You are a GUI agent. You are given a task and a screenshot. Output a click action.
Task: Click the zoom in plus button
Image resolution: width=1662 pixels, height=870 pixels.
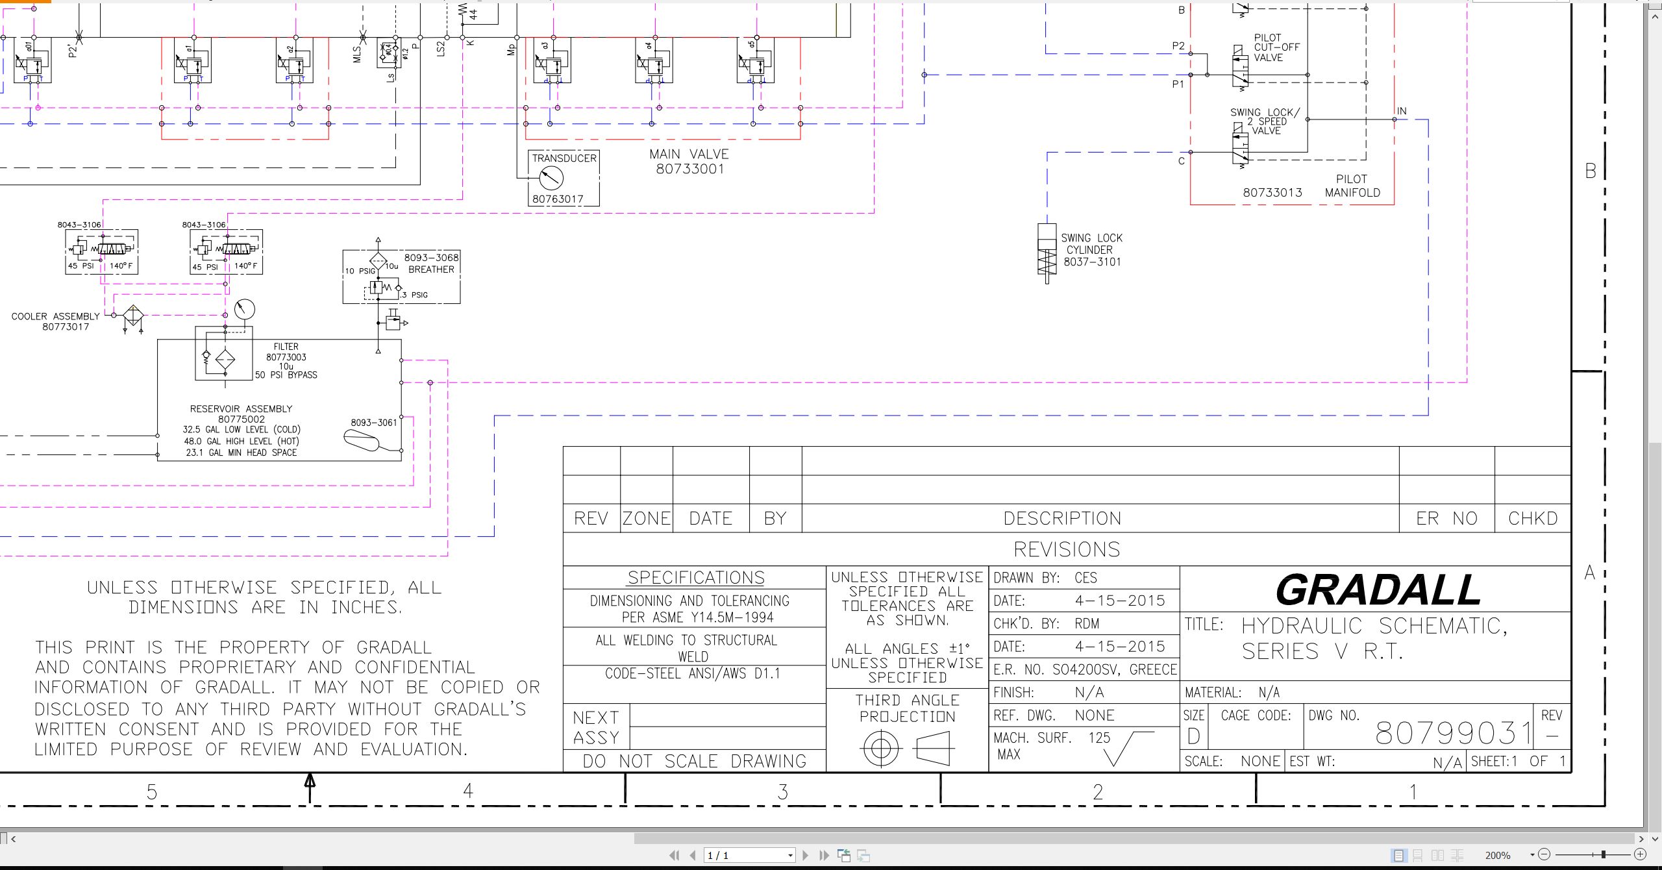point(1641,854)
